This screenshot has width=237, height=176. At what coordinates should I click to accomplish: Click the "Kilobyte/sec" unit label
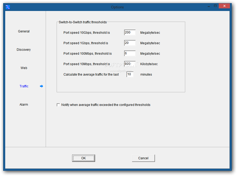pos(149,64)
